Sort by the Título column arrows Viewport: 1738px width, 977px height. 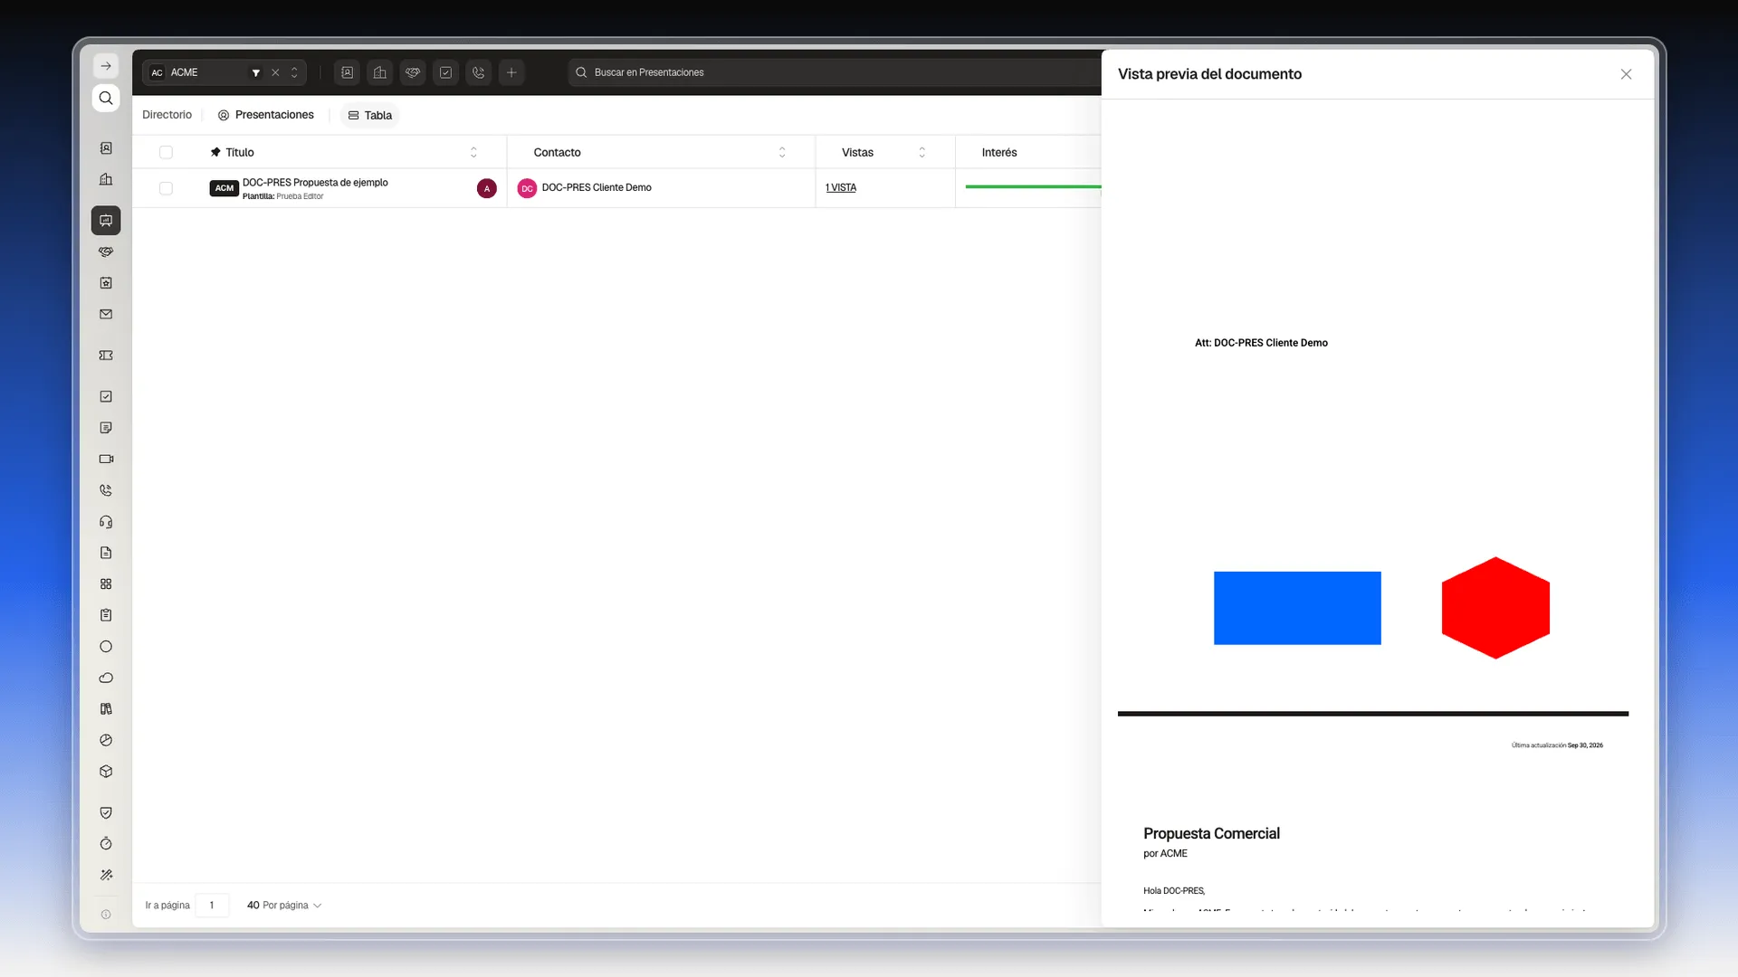473,152
